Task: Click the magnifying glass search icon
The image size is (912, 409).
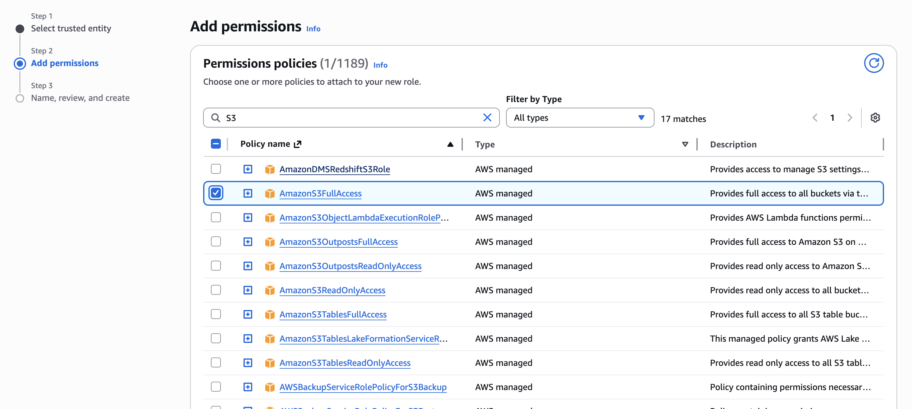Action: [x=216, y=118]
